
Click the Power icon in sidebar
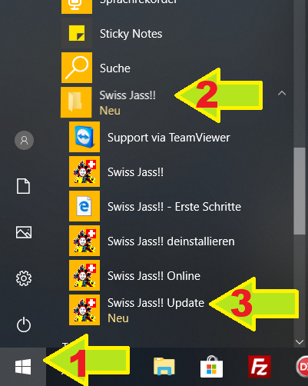[24, 324]
